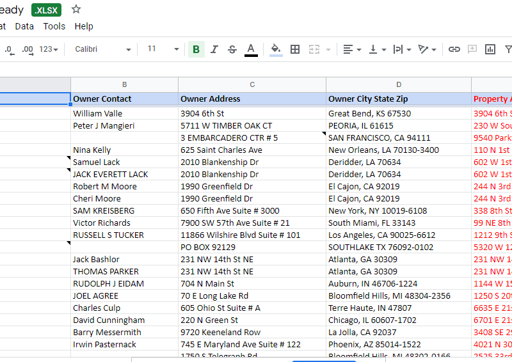Open the 123 number format dropdown
The image size is (512, 362).
point(49,49)
